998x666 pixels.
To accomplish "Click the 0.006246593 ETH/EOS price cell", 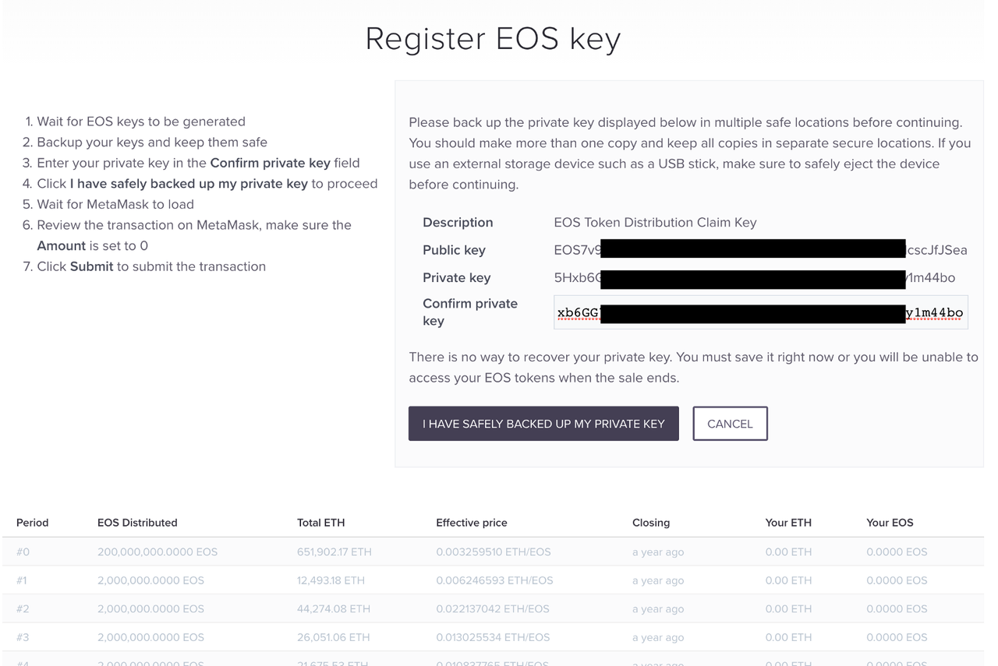I will click(494, 580).
